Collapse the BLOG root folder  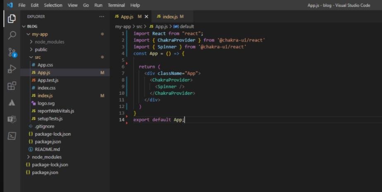coord(32,26)
